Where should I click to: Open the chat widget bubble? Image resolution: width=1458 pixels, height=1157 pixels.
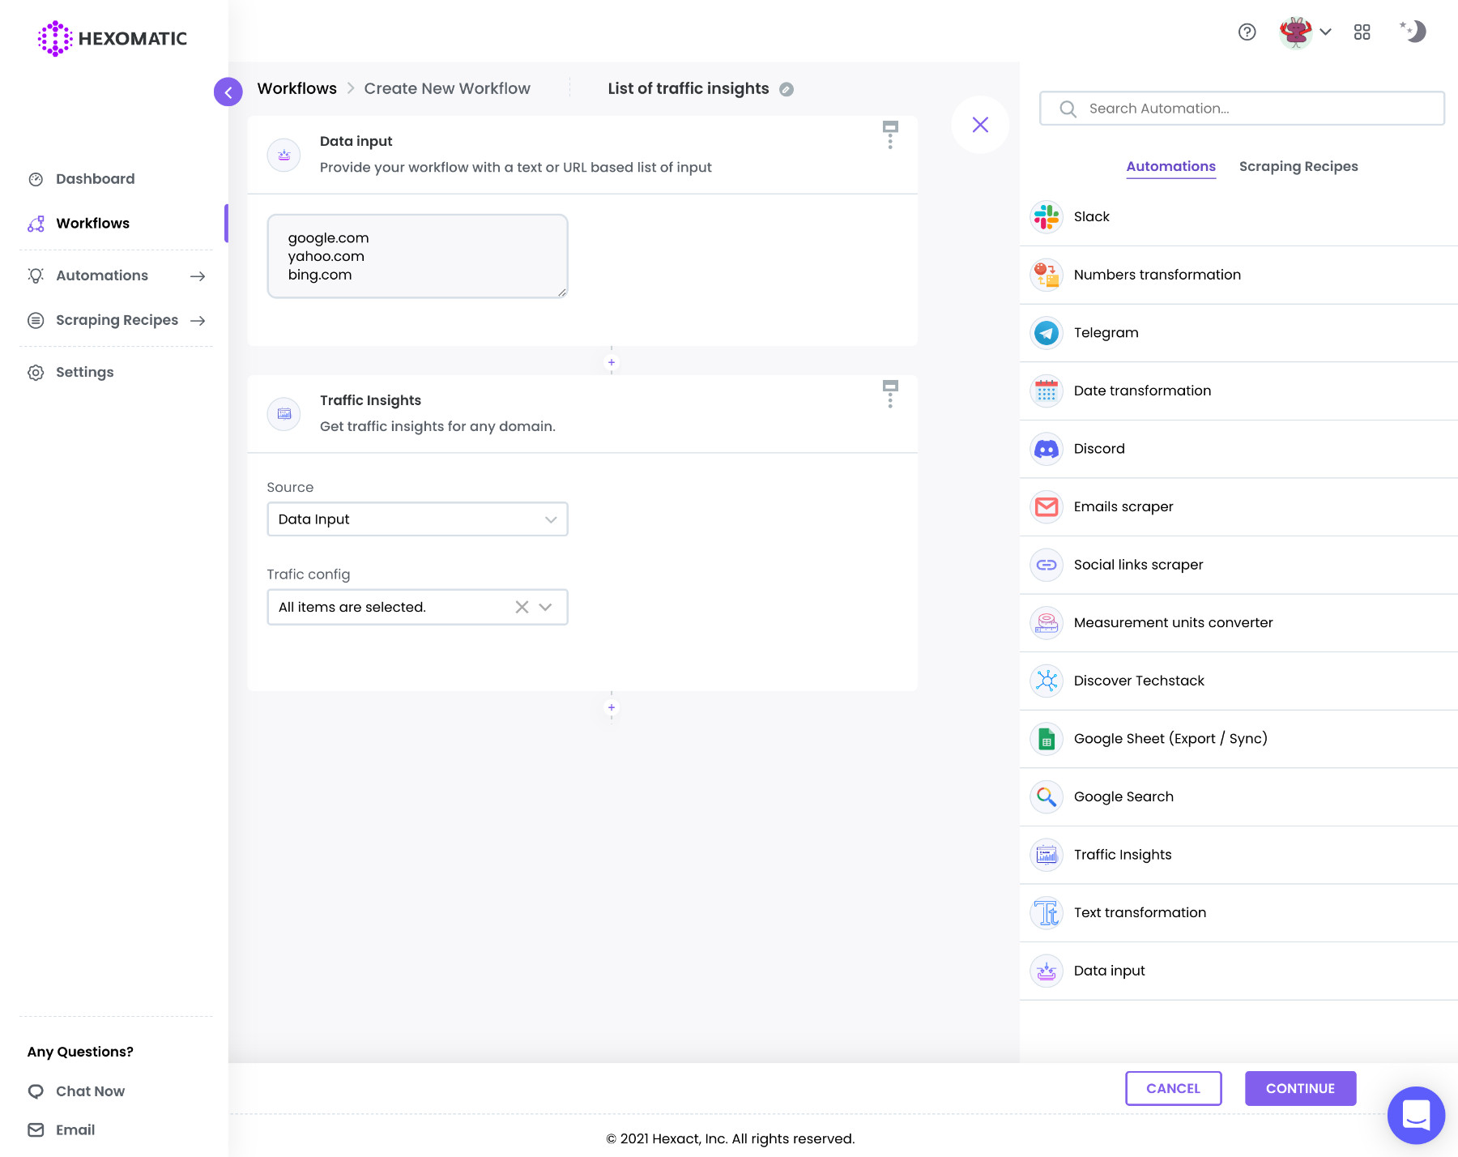[1416, 1116]
